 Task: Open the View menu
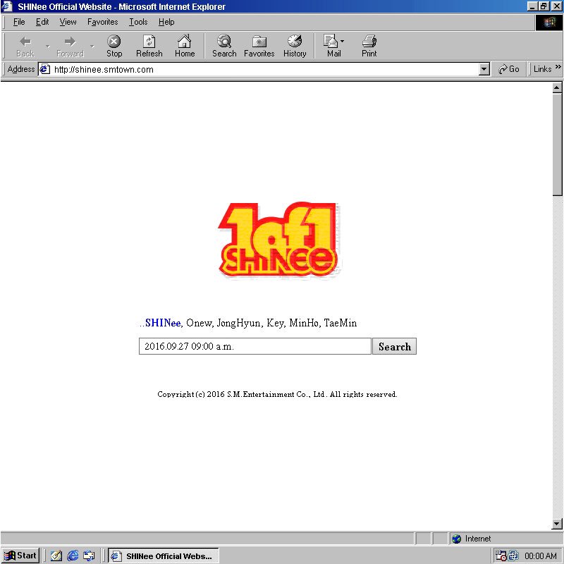(68, 22)
